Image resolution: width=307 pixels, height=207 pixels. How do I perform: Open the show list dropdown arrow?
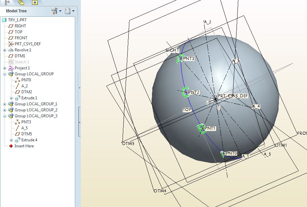point(73,11)
